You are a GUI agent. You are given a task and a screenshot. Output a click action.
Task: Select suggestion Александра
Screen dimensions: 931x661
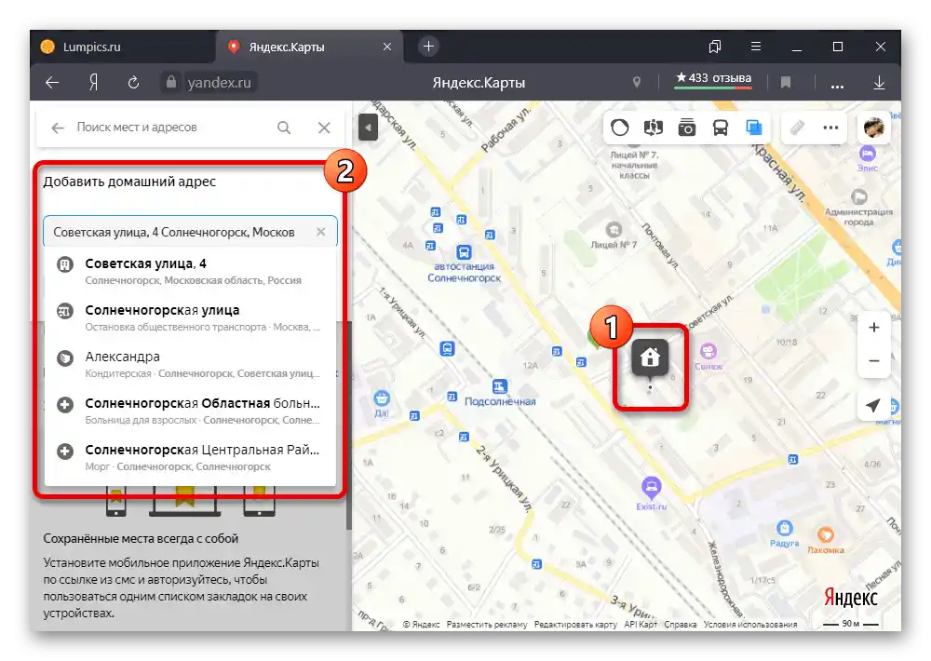pos(191,364)
